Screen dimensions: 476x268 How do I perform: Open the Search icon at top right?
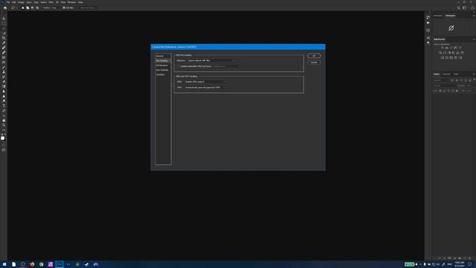tap(458, 8)
